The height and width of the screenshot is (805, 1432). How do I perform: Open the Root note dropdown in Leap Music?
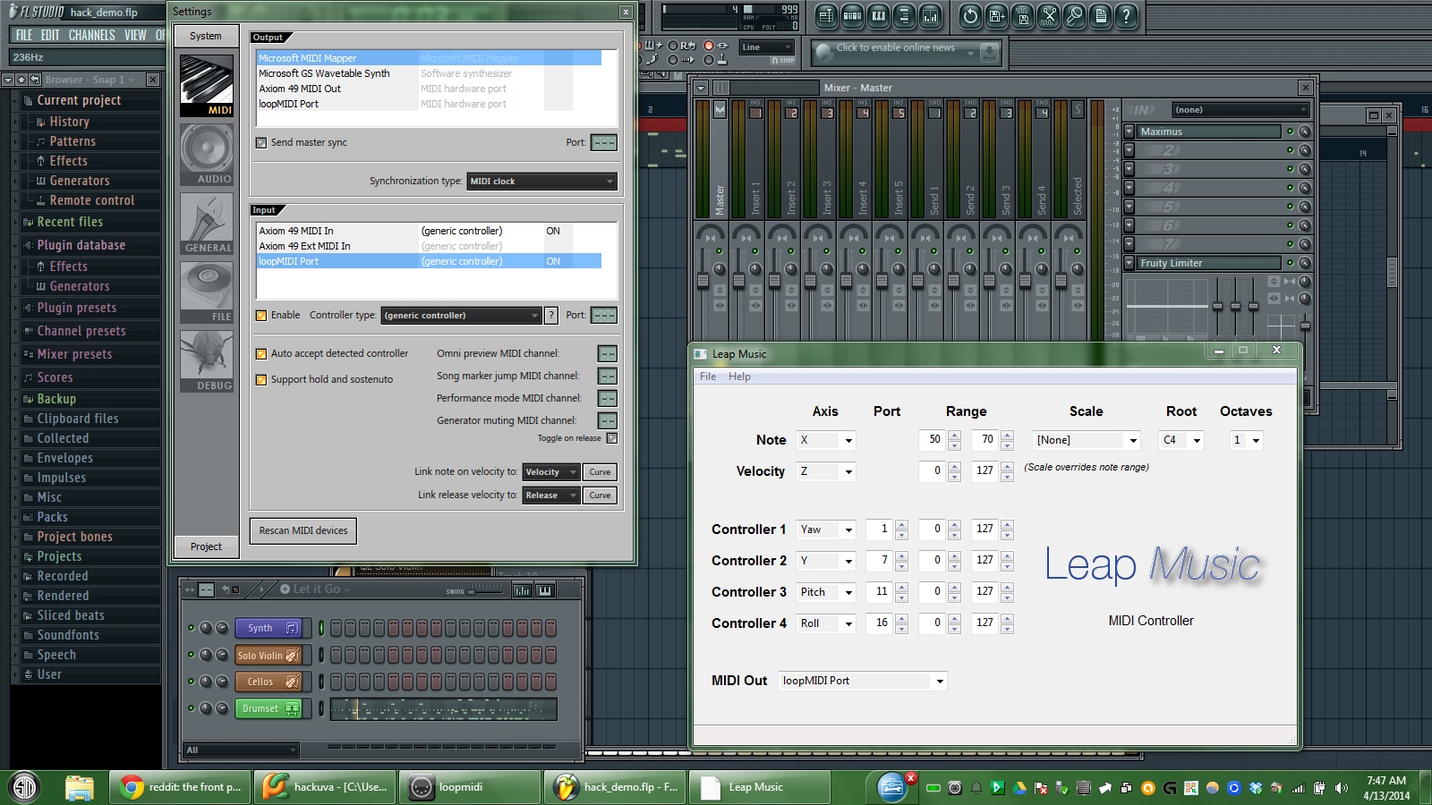[1181, 440]
